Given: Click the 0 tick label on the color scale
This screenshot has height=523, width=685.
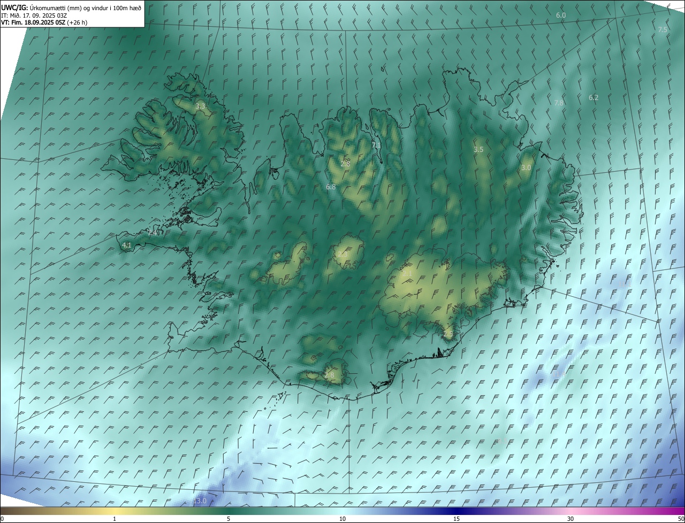Looking at the screenshot, I should click(2, 519).
